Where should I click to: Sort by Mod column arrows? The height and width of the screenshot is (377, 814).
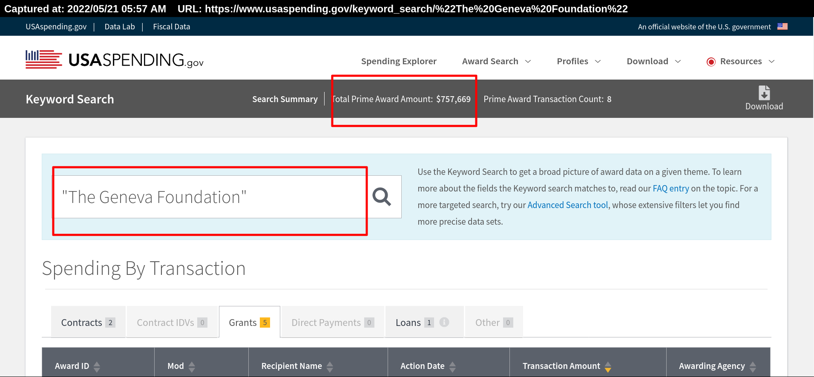point(192,366)
